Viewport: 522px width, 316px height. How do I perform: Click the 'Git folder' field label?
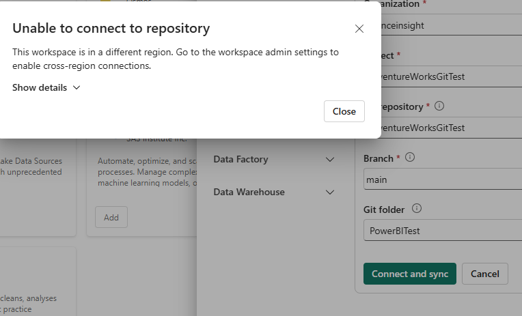click(384, 210)
